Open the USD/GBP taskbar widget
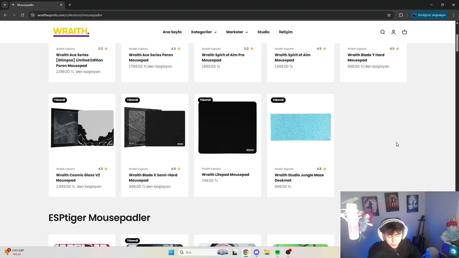 pyautogui.click(x=14, y=252)
